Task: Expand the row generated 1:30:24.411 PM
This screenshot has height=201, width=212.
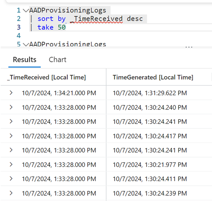Action: (x=11, y=179)
